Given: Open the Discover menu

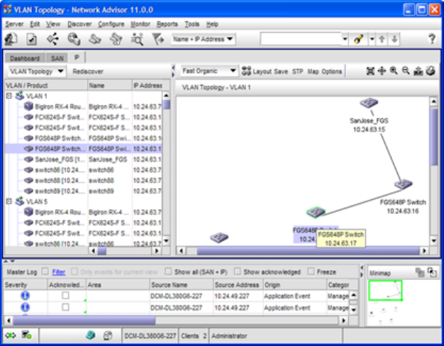Looking at the screenshot, I should click(79, 24).
